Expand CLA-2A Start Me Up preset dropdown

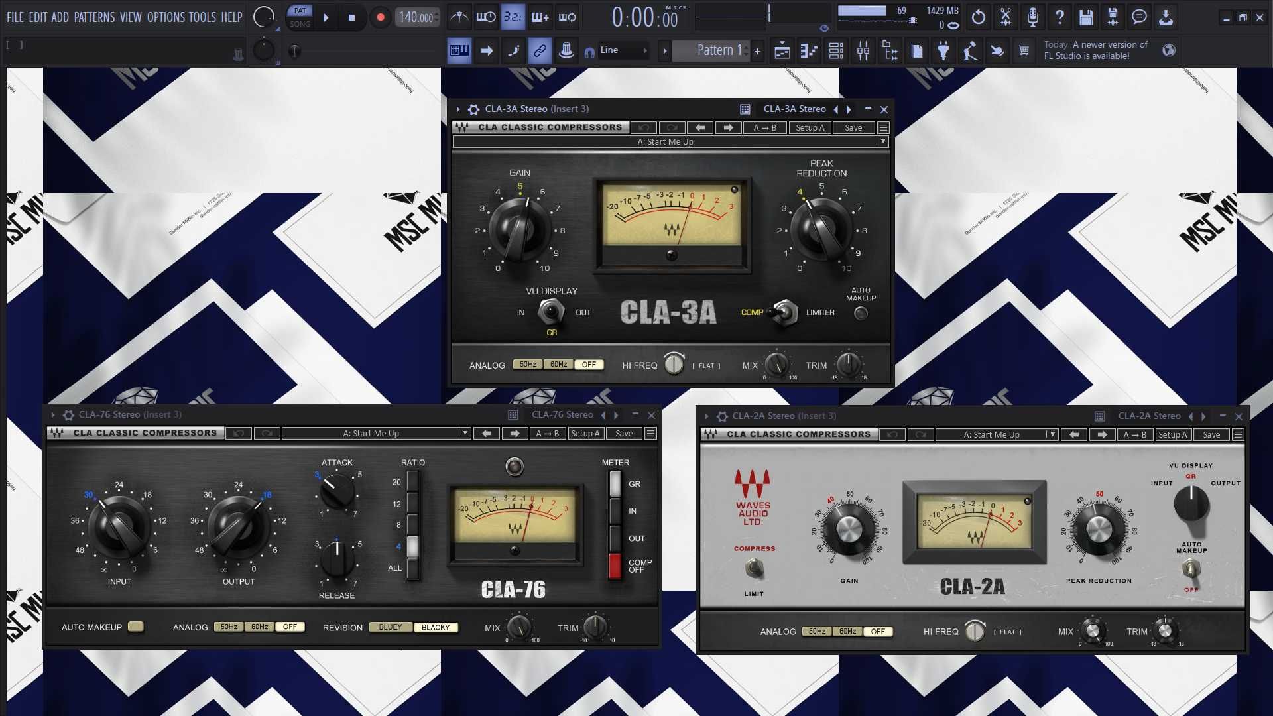point(1052,435)
